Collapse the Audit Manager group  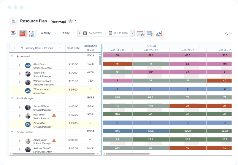pyautogui.click(x=12, y=98)
